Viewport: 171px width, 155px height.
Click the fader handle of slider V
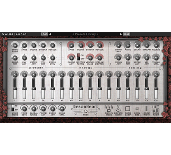coord(52,89)
